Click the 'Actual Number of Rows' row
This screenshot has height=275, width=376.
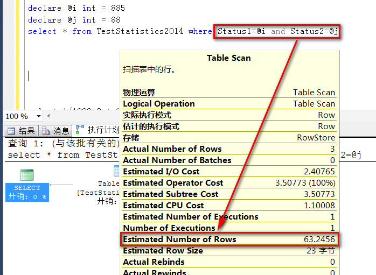(x=229, y=149)
